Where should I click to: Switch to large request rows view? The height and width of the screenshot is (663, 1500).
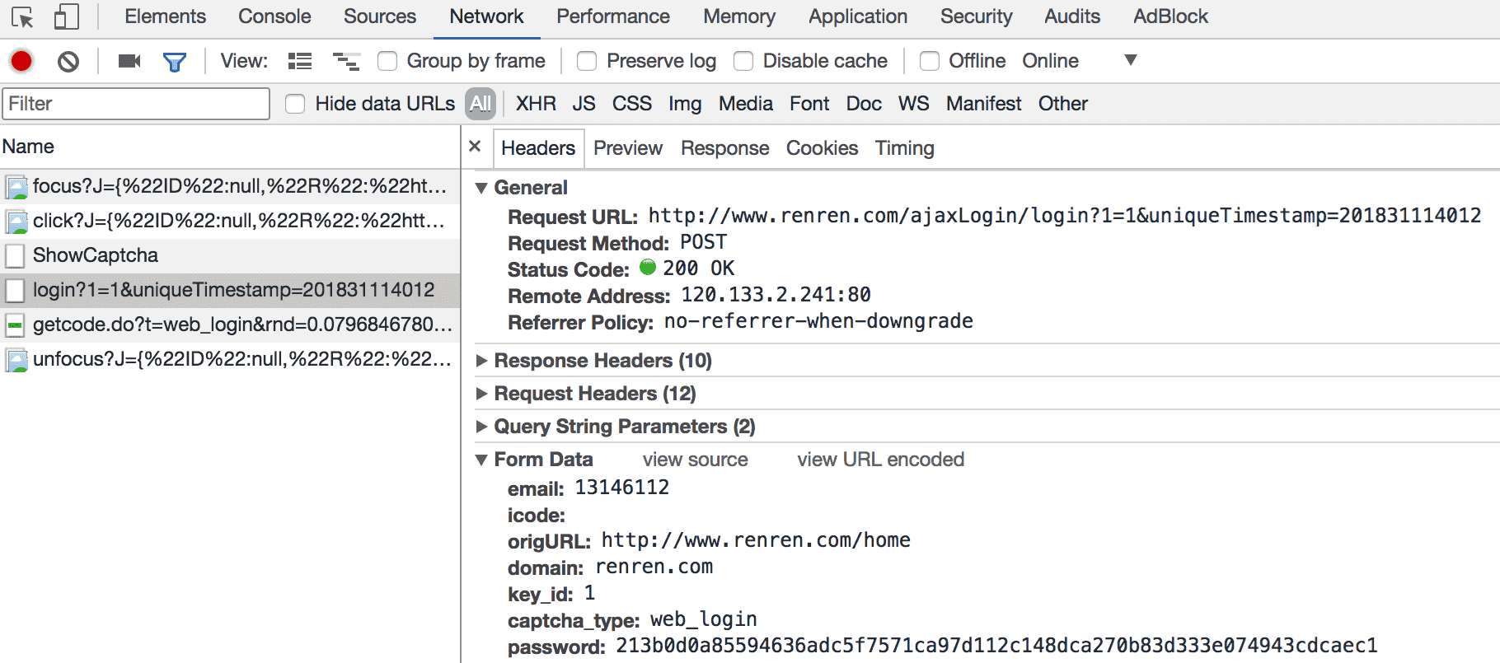(x=300, y=61)
